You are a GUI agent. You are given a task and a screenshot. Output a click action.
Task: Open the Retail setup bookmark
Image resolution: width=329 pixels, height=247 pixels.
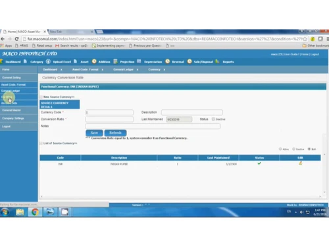click(x=42, y=45)
